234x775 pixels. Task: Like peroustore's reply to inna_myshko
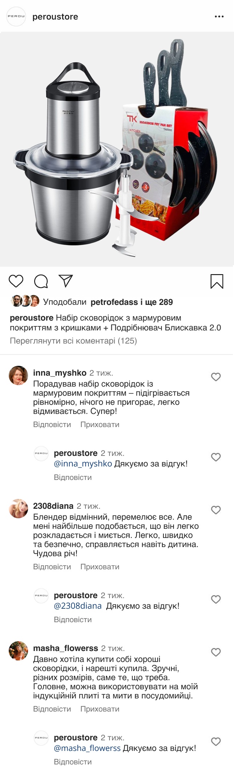(x=216, y=457)
